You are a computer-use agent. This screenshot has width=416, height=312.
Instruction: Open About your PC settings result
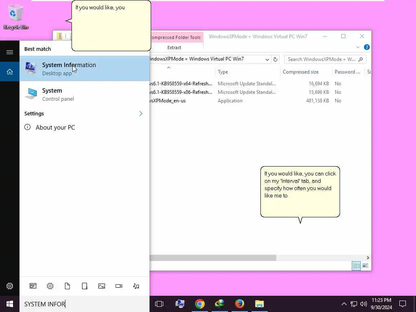click(84, 127)
